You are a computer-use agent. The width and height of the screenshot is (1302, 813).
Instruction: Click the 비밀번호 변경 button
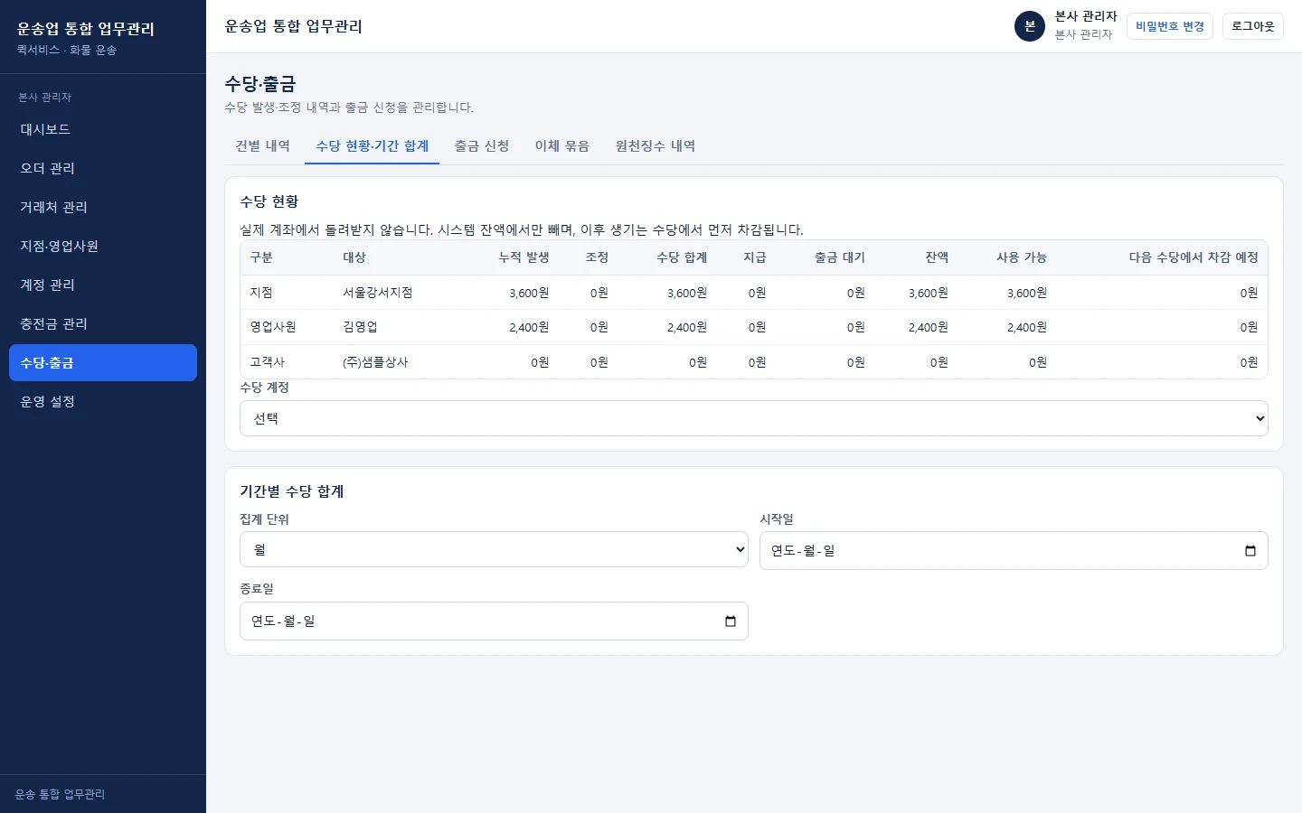click(1170, 26)
